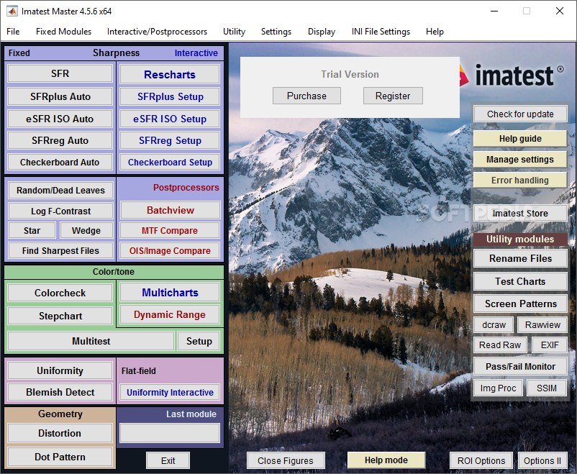Open the Dynamic Range module
Viewport: 577px width, 474px height.
coord(170,314)
